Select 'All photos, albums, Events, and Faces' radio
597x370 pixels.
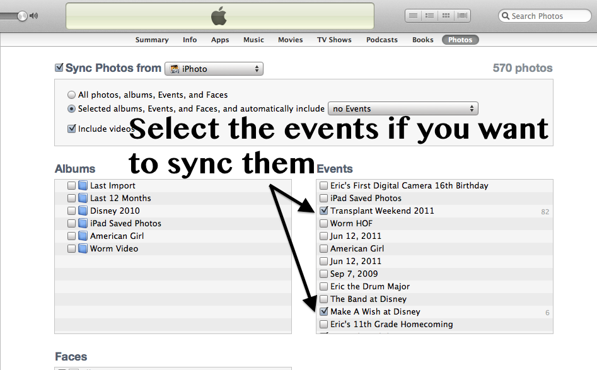click(71, 95)
